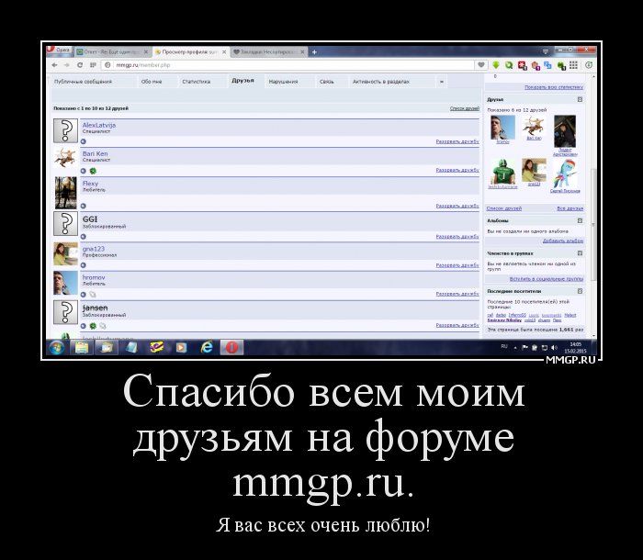
Task: Open Windows Start menu orb
Action: [x=57, y=348]
